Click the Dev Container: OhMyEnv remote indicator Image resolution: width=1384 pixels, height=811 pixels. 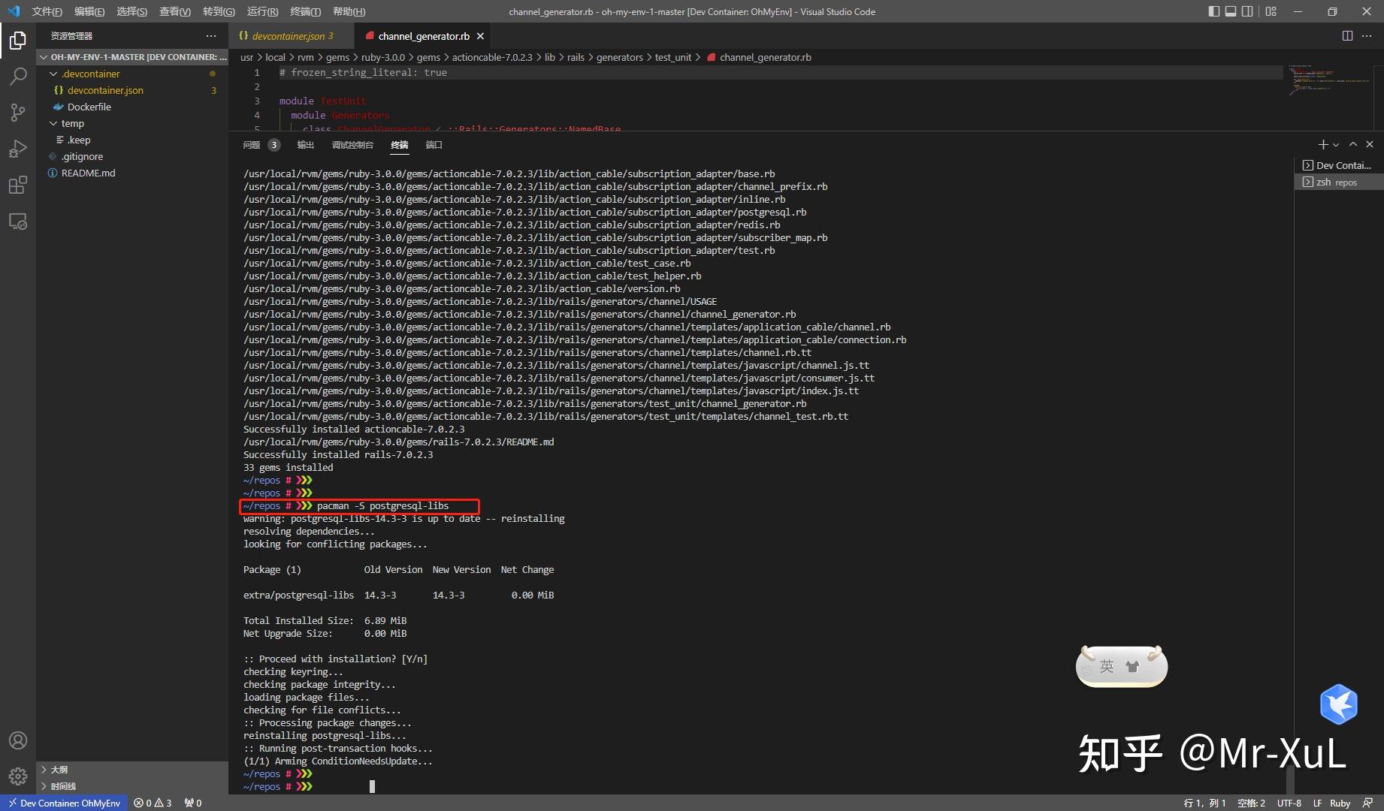click(65, 803)
